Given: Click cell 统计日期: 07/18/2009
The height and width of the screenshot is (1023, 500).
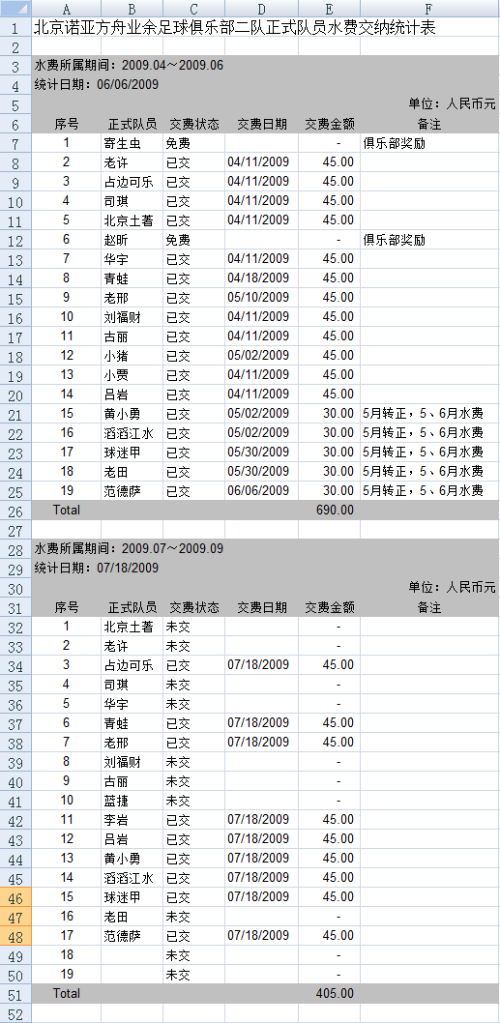Looking at the screenshot, I should click(97, 569).
